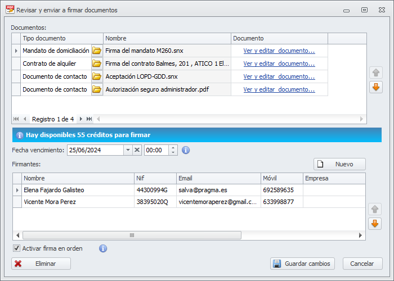Go to previous record in Documentos navigator

click(25, 119)
